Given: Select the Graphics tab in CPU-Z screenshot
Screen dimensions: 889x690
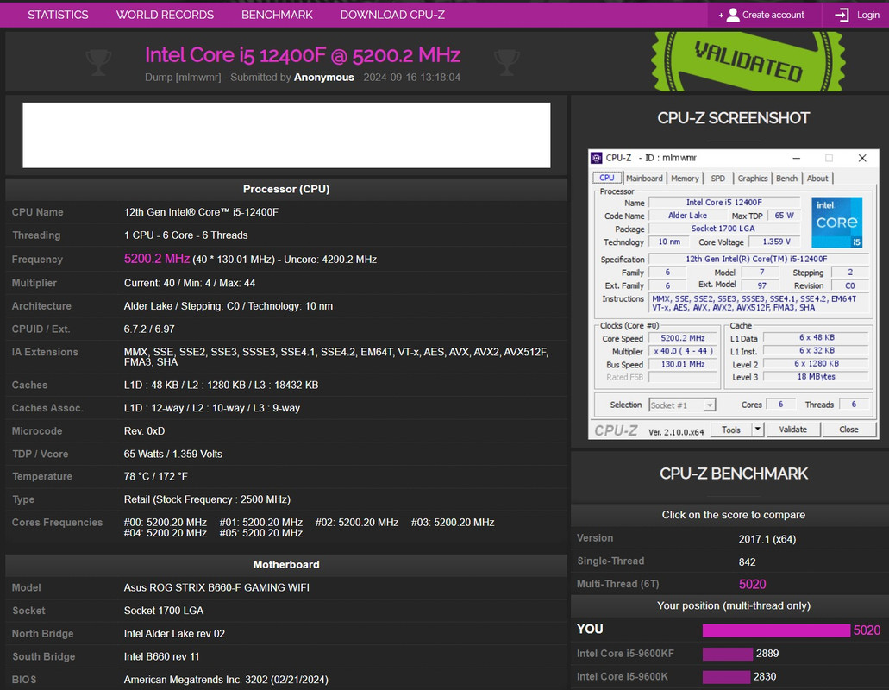Looking at the screenshot, I should click(753, 178).
